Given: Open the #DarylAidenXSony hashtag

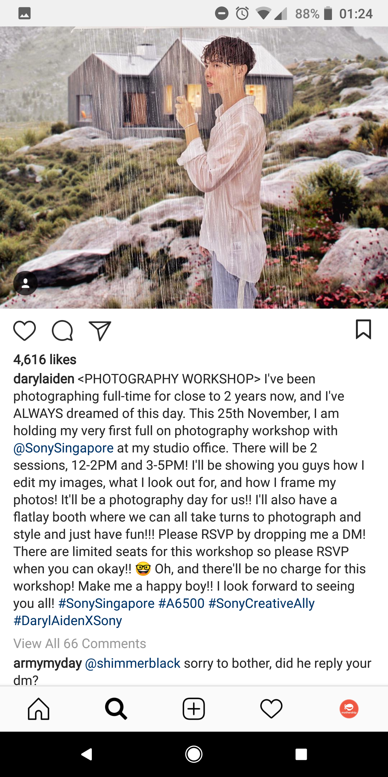Looking at the screenshot, I should click(68, 621).
